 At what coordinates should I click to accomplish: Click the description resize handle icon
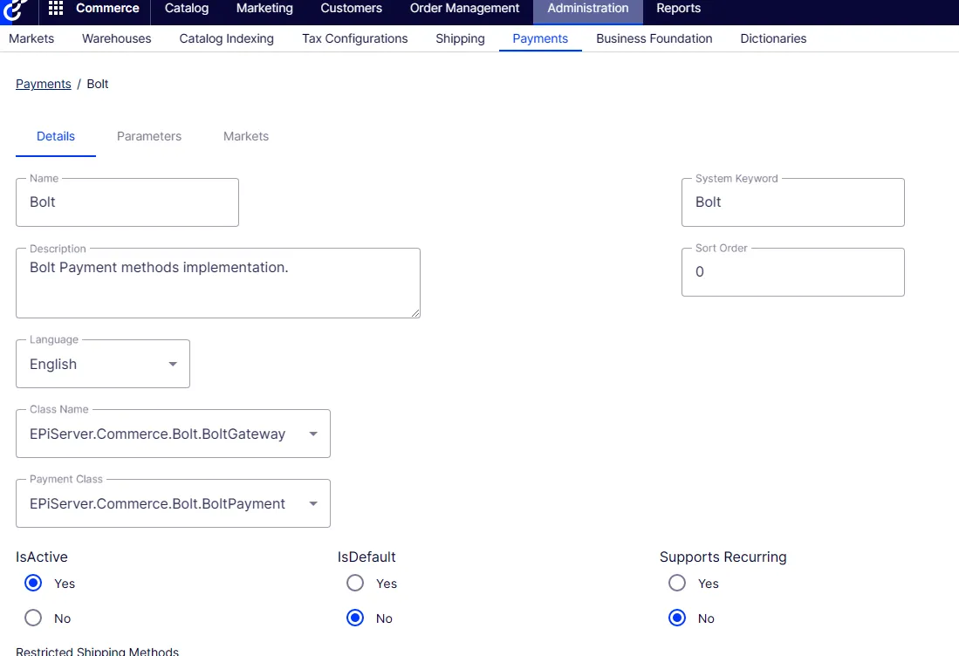415,313
